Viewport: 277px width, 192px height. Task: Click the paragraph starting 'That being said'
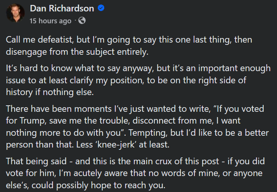pos(135,173)
